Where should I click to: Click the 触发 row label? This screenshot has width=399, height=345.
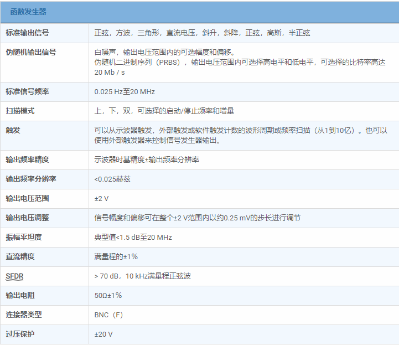pyautogui.click(x=13, y=130)
